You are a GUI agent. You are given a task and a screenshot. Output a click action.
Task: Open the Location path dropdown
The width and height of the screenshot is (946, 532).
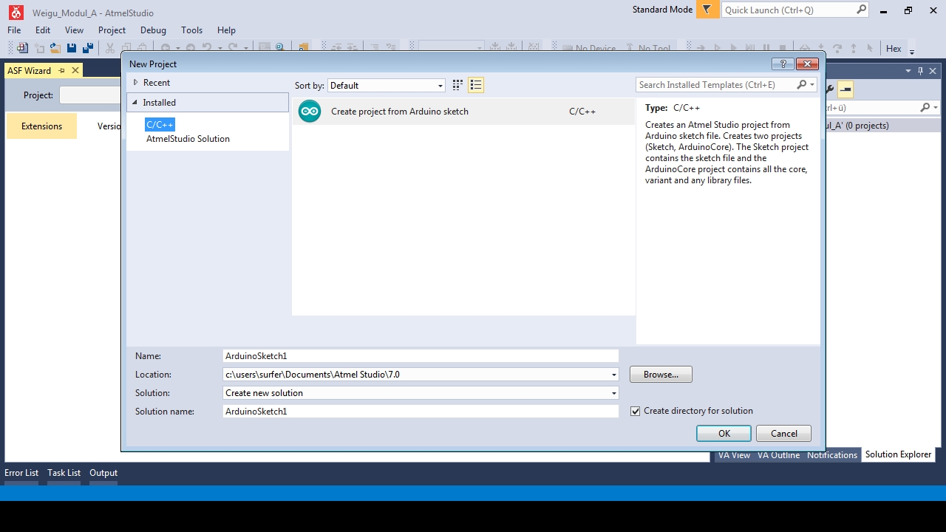613,375
